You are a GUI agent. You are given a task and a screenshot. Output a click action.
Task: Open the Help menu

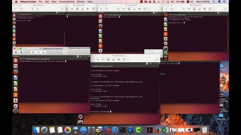pos(90,1)
